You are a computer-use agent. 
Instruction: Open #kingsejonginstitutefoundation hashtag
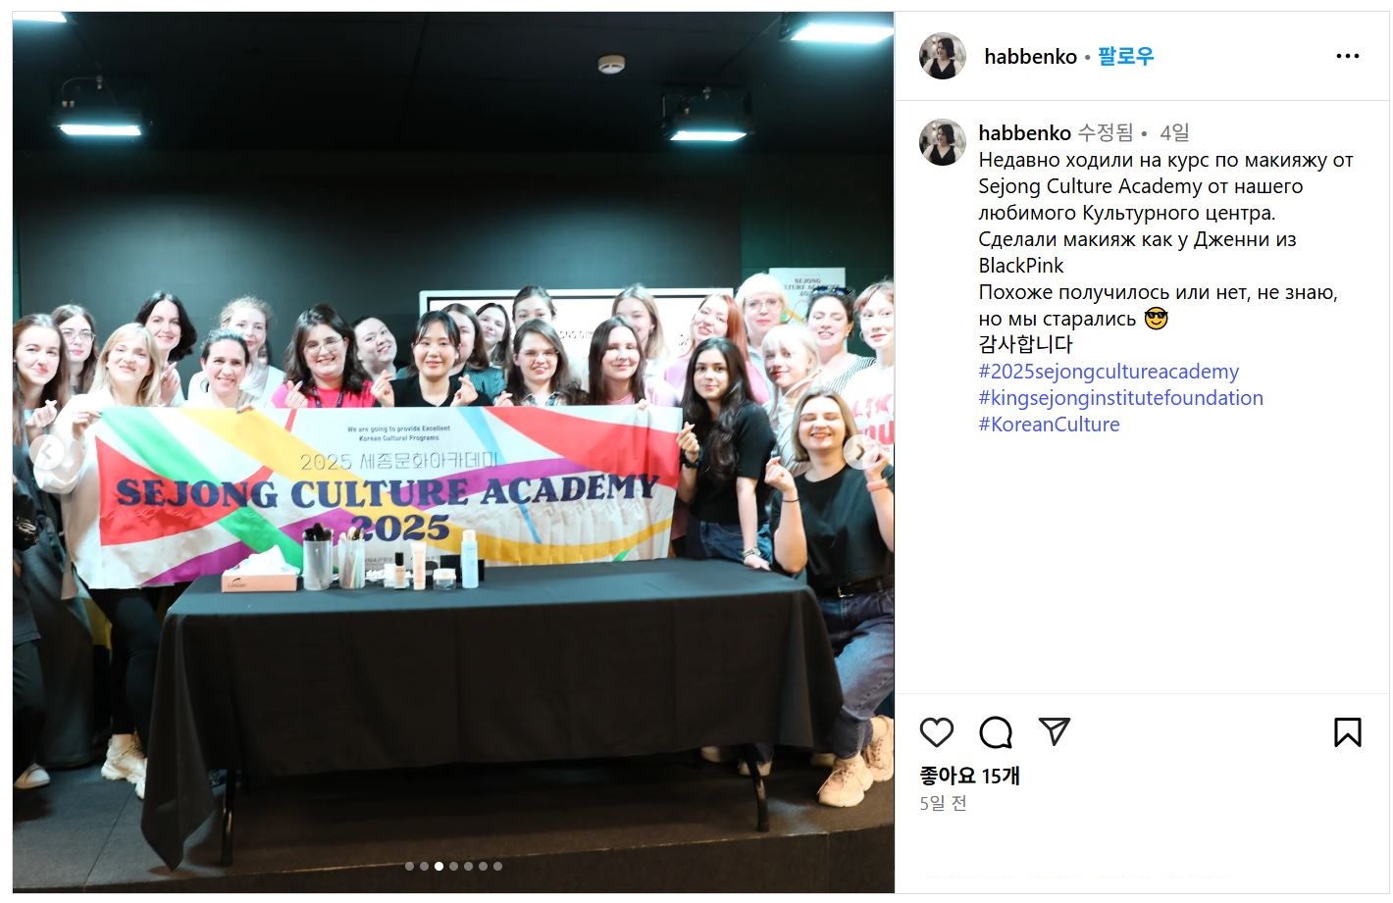pos(1120,398)
